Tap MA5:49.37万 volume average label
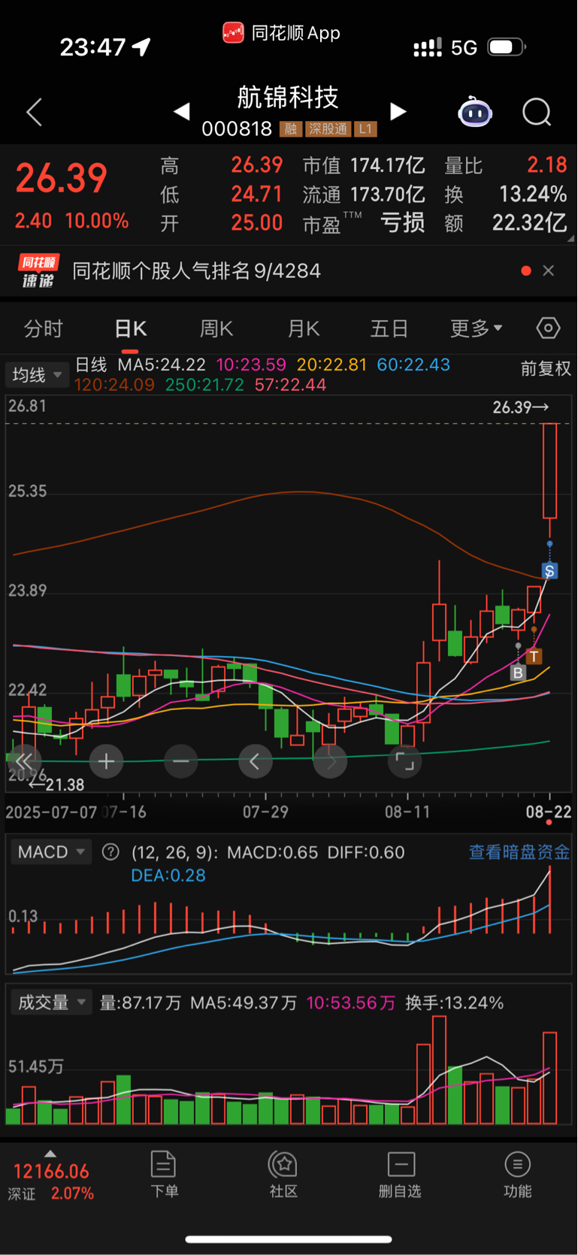 pos(244,1003)
